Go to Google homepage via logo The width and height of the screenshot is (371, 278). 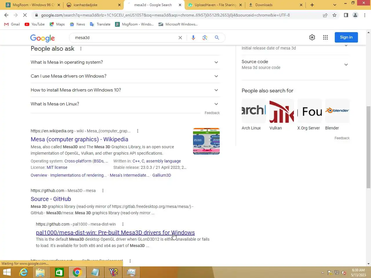42,38
